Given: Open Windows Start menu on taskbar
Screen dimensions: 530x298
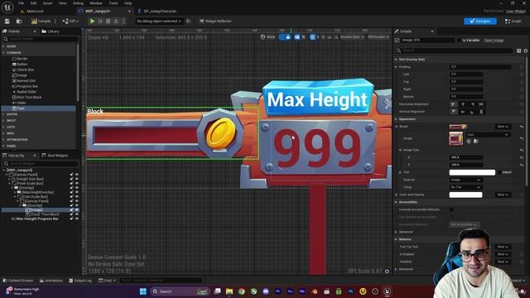Looking at the screenshot, I should [x=143, y=291].
